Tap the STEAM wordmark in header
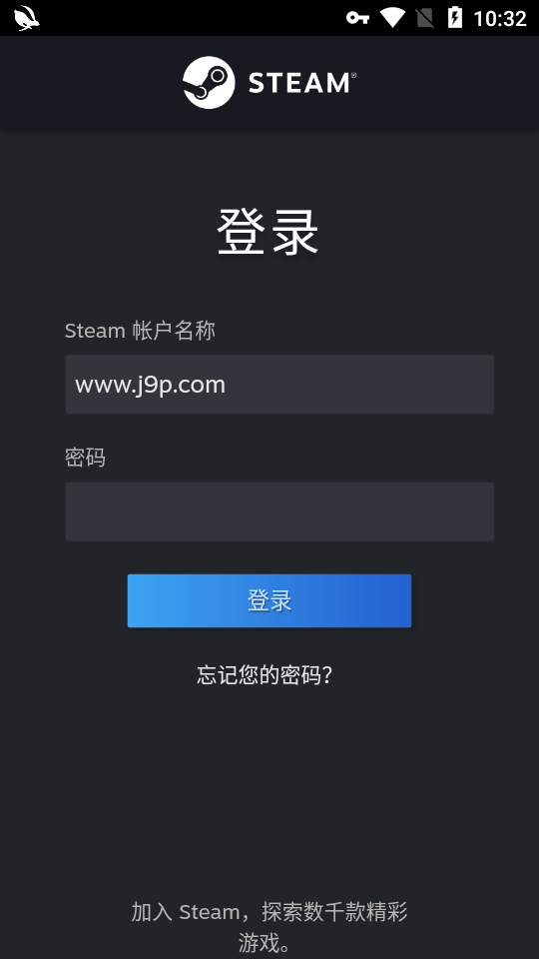The height and width of the screenshot is (959, 539). coord(301,83)
